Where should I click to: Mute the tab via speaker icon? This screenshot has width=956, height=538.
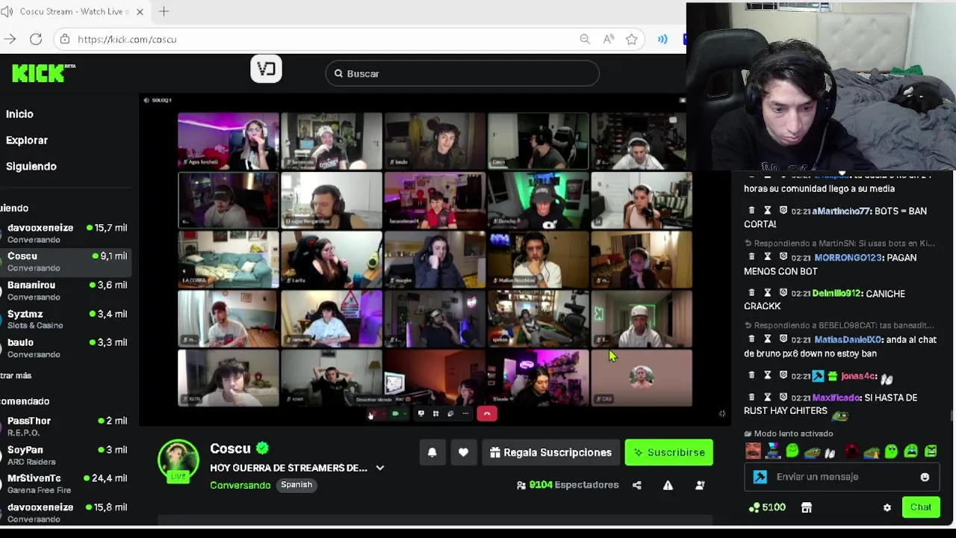[x=7, y=11]
